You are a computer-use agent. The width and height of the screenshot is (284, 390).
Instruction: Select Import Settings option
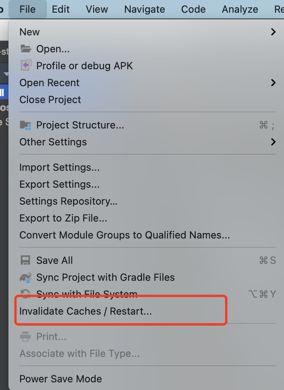click(x=59, y=167)
